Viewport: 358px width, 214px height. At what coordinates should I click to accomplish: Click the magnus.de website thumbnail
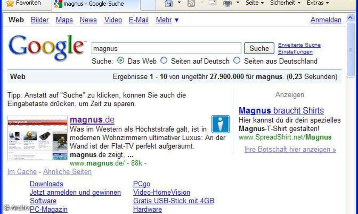38,138
